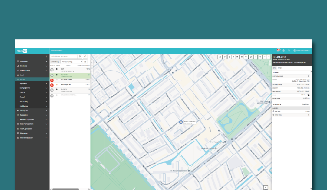Select the D2T vehicle row
The image size is (327, 190).
(70, 70)
